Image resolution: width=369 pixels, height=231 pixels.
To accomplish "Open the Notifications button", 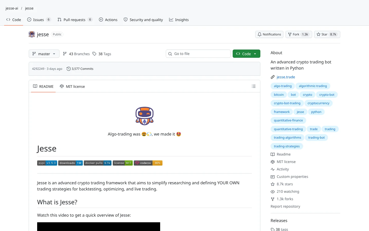I will tap(269, 34).
